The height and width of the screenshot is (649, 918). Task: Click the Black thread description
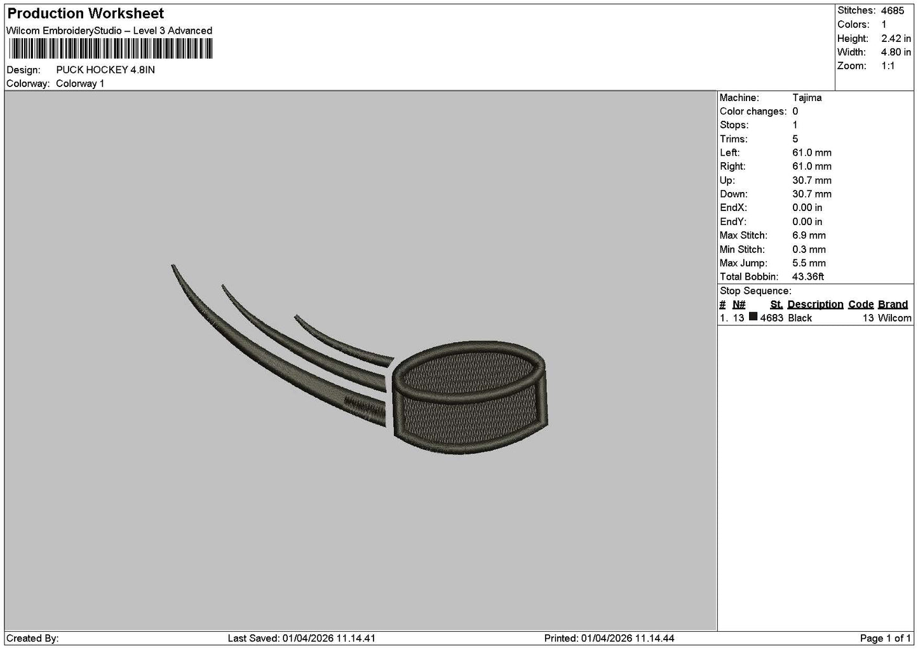click(800, 318)
